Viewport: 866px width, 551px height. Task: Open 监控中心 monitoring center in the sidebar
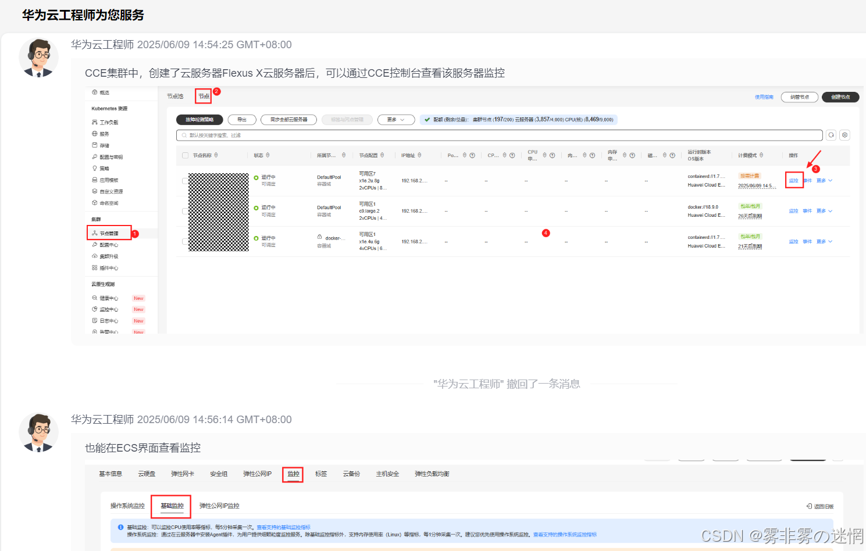[x=105, y=309]
